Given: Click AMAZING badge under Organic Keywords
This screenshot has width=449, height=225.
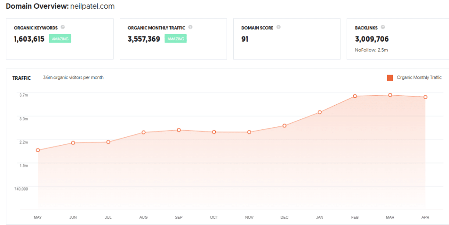Looking at the screenshot, I should point(60,39).
